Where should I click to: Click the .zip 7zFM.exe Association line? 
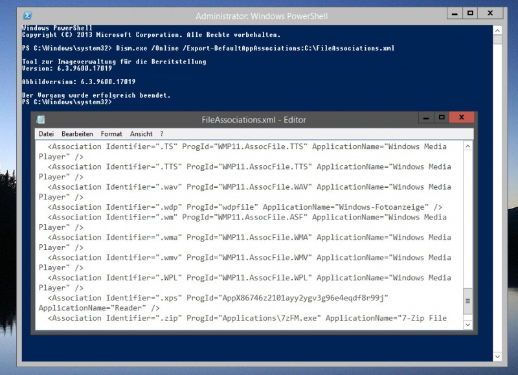247,318
